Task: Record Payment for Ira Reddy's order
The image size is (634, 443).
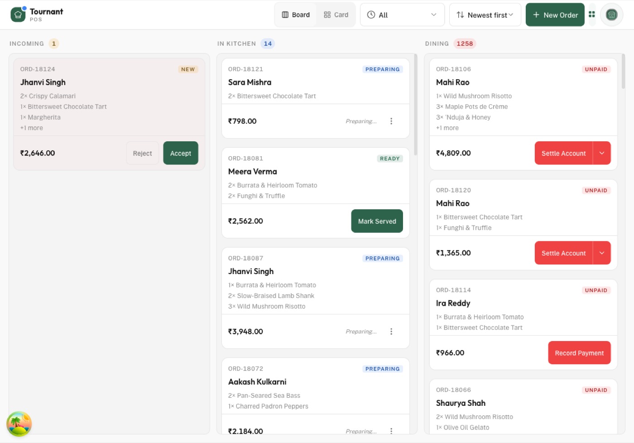Action: pos(579,353)
